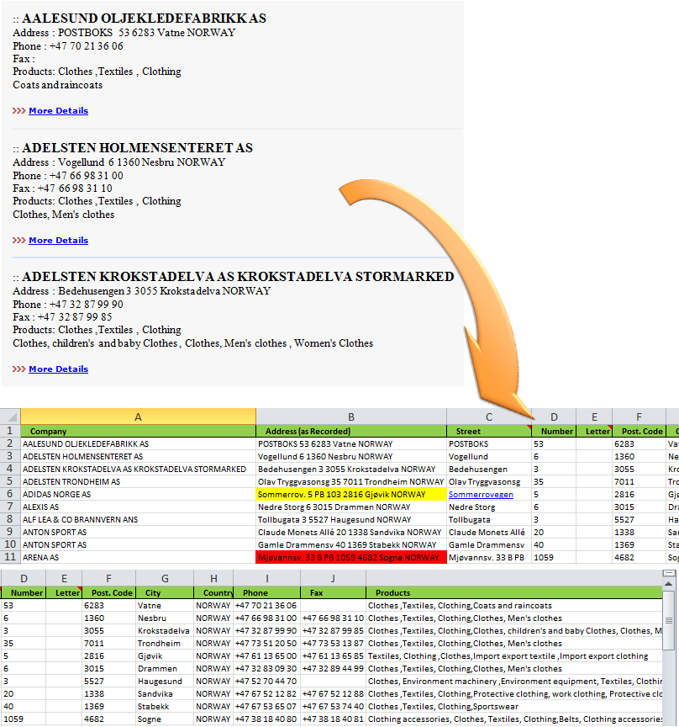Select City cell Trondheim
The height and width of the screenshot is (727, 679).
click(165, 644)
